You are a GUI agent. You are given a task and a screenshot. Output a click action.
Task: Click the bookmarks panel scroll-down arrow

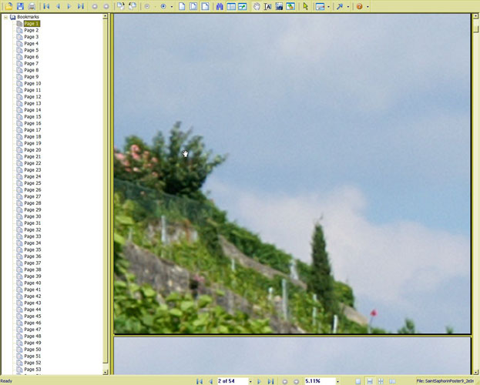tap(106, 372)
